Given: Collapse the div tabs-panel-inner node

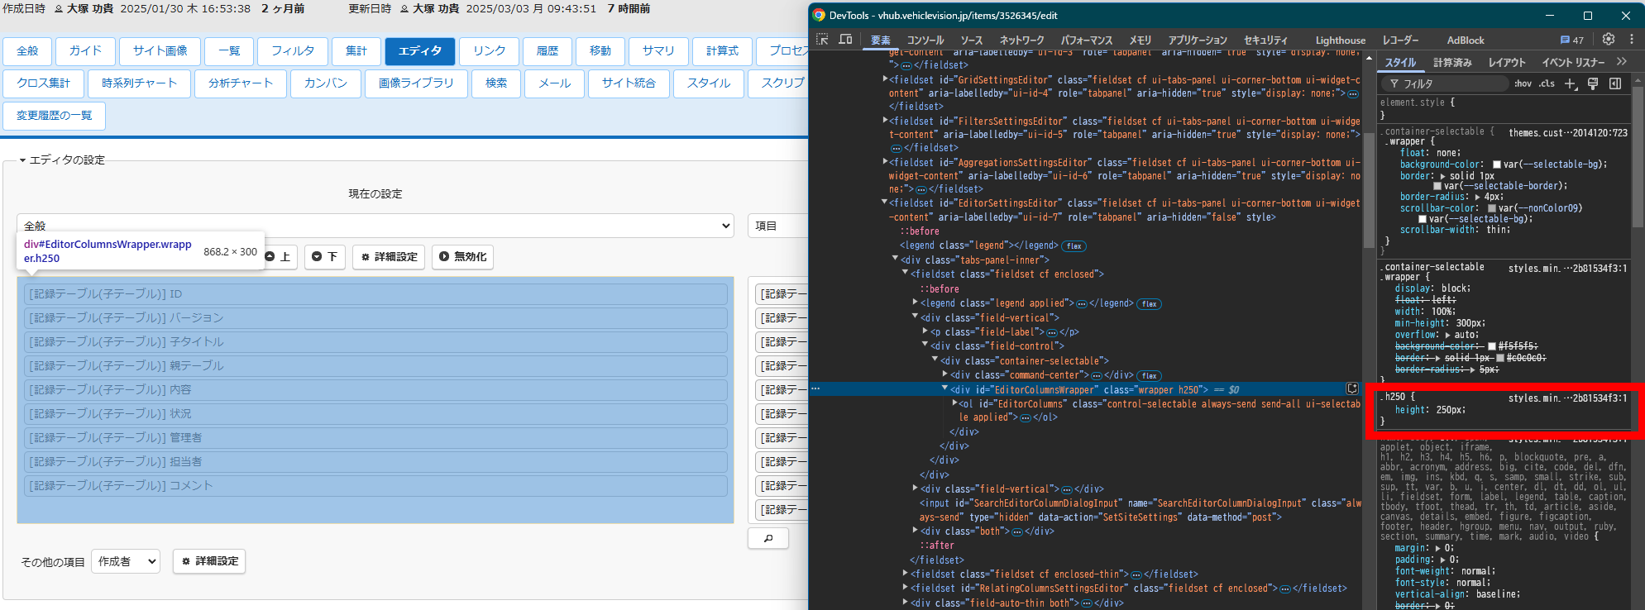Looking at the screenshot, I should pos(895,260).
